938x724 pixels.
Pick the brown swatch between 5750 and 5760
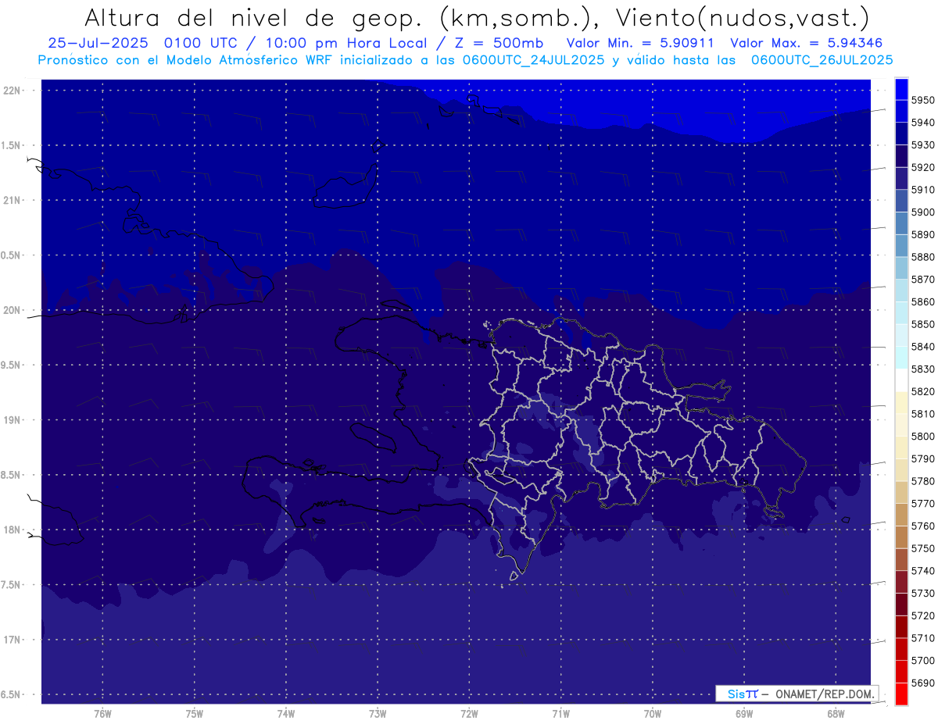click(x=901, y=537)
